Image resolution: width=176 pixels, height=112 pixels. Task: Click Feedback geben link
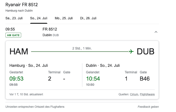[x=148, y=107]
